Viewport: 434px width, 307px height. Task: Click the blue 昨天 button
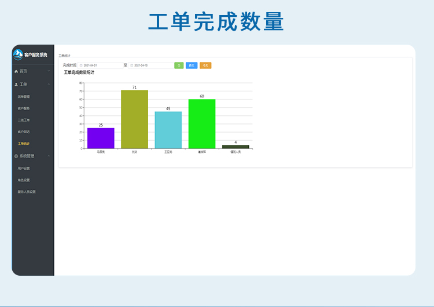pyautogui.click(x=192, y=65)
